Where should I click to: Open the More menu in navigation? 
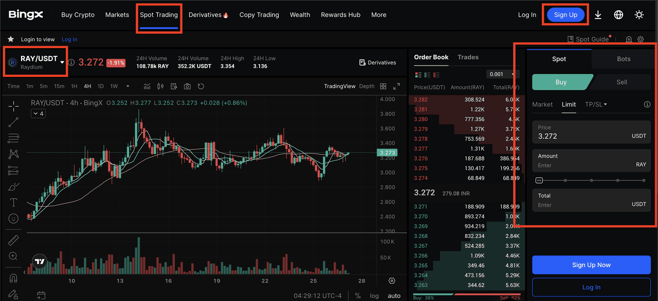pos(379,15)
